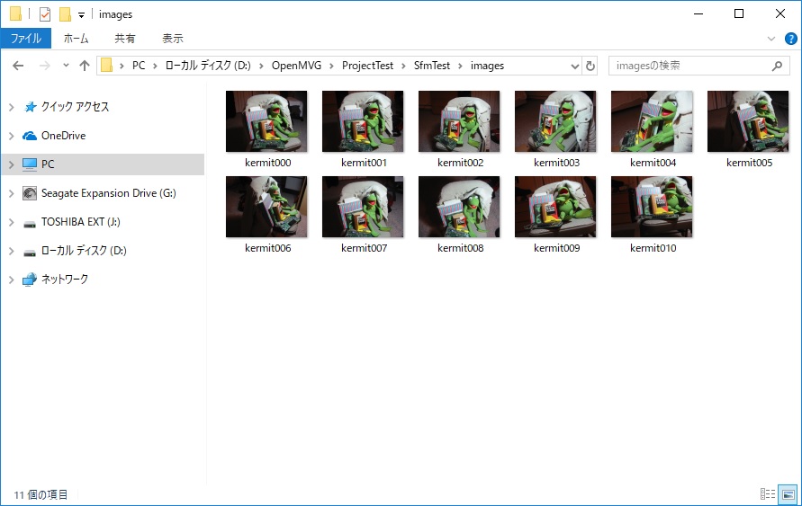Viewport: 802px width, 506px height.
Task: Switch to details view in status bar
Action: (767, 493)
